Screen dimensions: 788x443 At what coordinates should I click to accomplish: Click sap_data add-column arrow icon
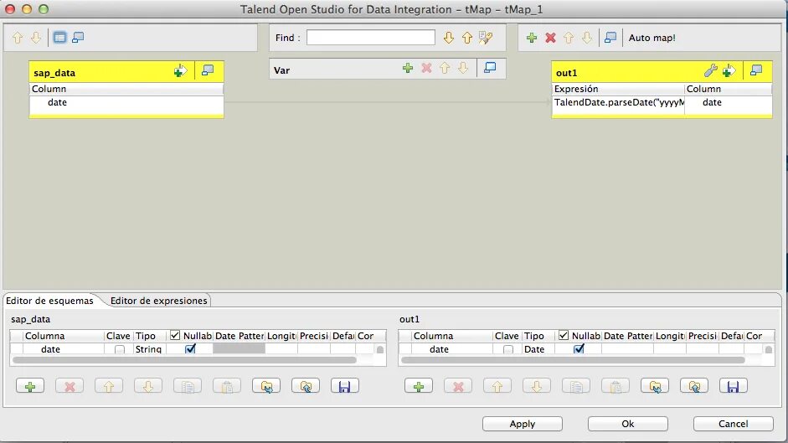pyautogui.click(x=180, y=71)
